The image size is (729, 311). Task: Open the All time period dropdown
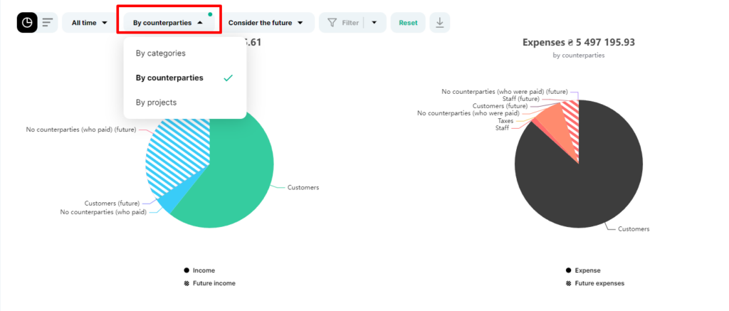point(90,22)
